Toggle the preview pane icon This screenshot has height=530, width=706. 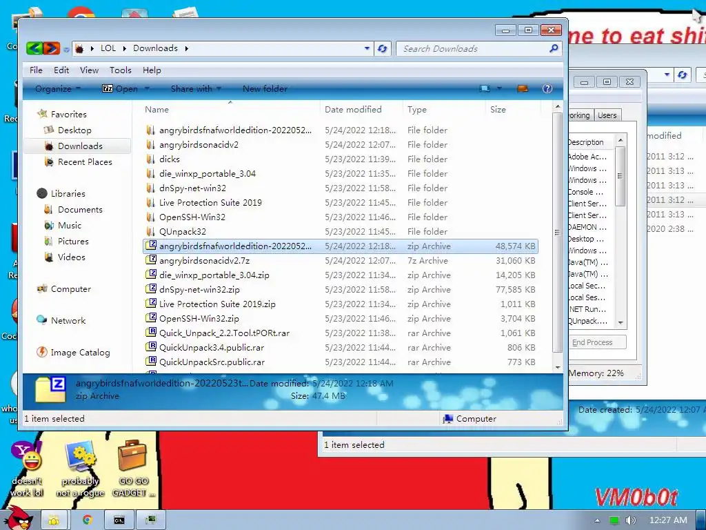(x=523, y=89)
